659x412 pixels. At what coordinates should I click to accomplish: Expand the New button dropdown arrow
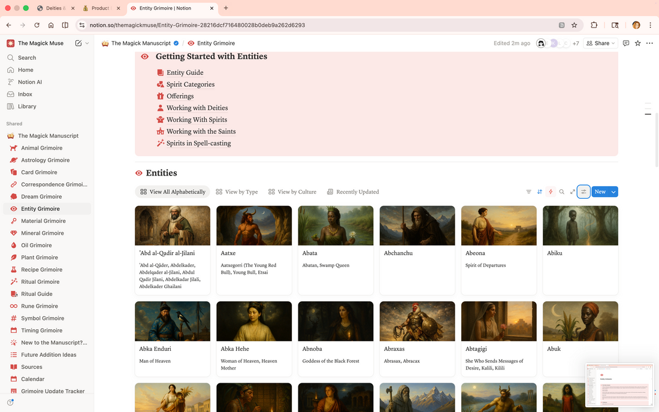pos(613,192)
